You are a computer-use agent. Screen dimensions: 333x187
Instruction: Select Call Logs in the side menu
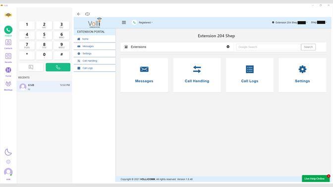coord(95,68)
